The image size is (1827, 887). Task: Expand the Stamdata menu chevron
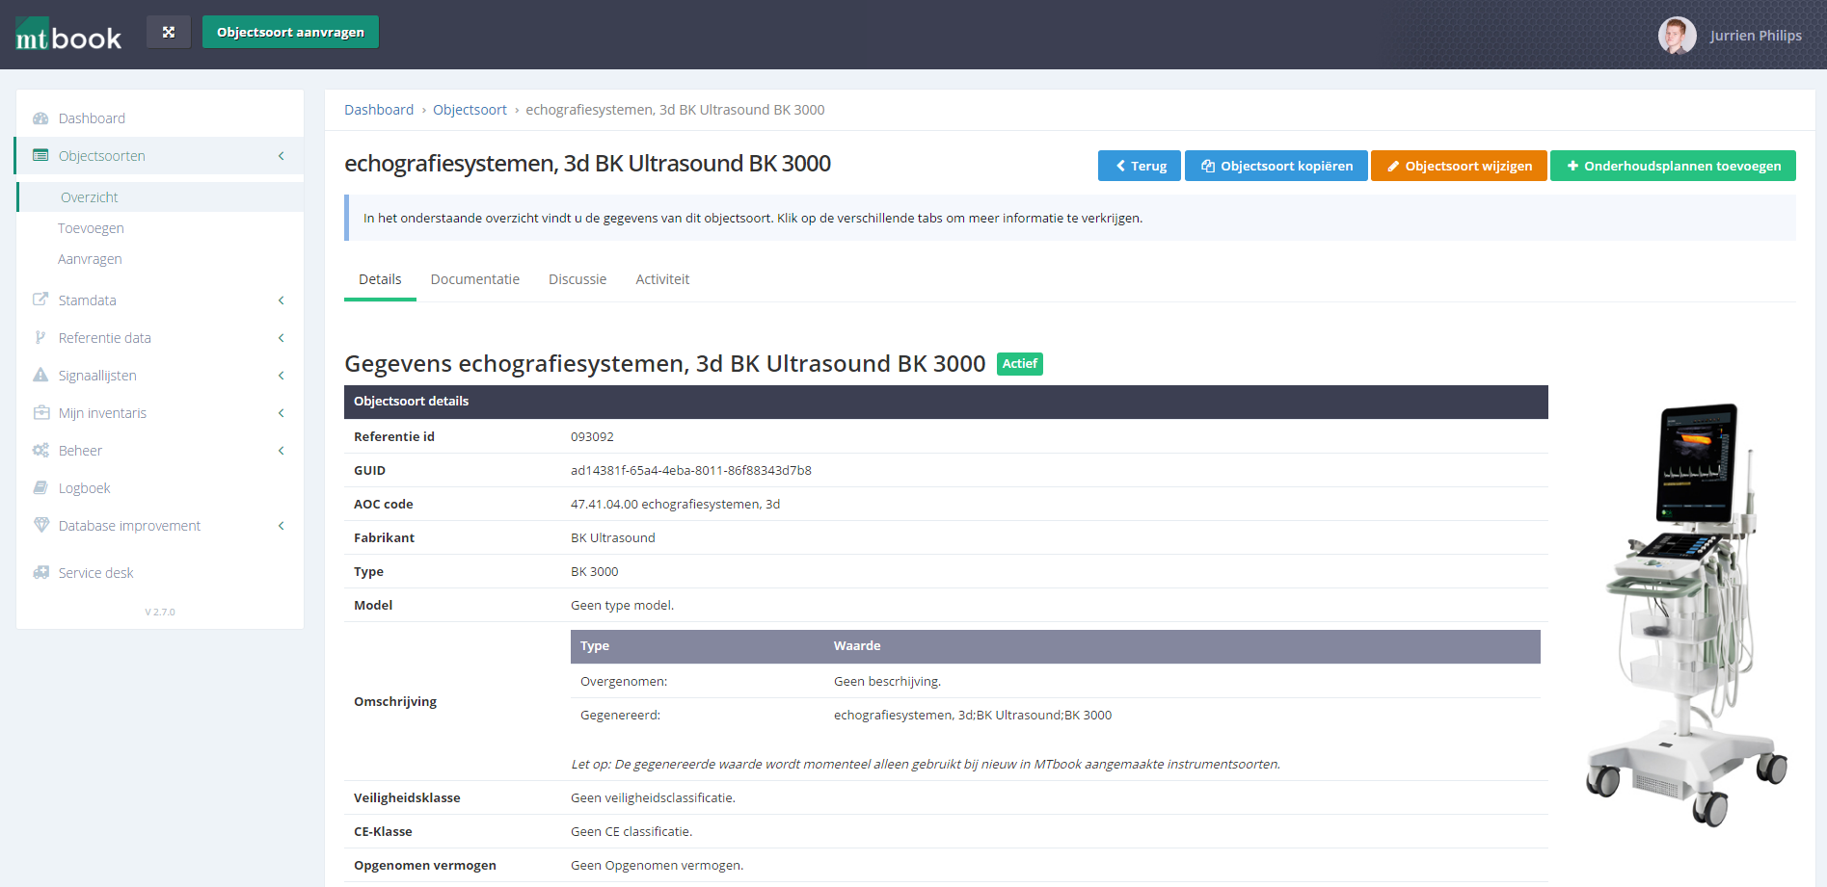282,300
